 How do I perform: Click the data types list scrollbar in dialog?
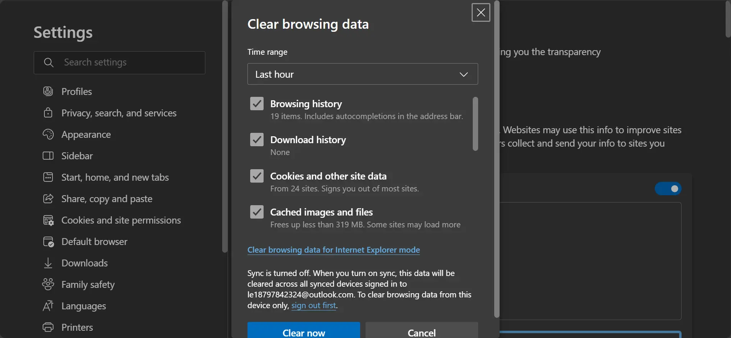(475, 124)
